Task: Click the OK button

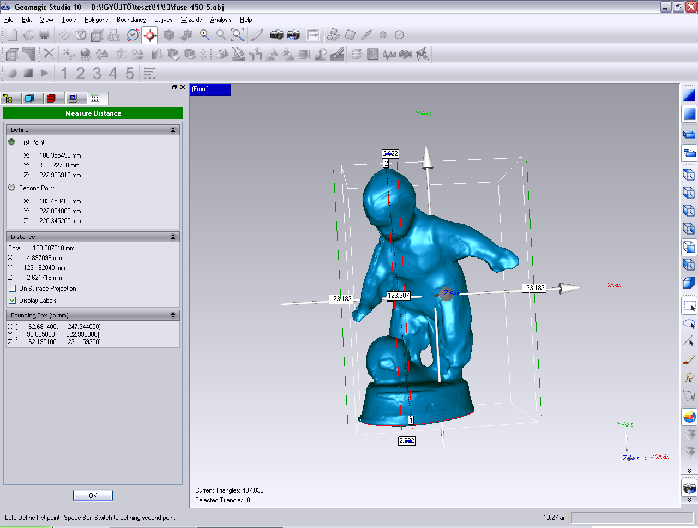Action: click(x=93, y=495)
